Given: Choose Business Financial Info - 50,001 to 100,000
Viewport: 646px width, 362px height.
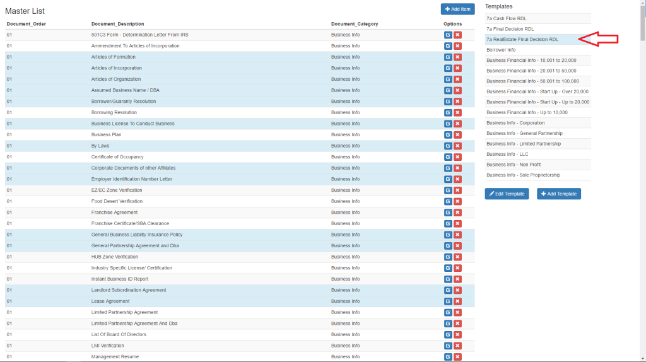Looking at the screenshot, I should click(x=537, y=81).
